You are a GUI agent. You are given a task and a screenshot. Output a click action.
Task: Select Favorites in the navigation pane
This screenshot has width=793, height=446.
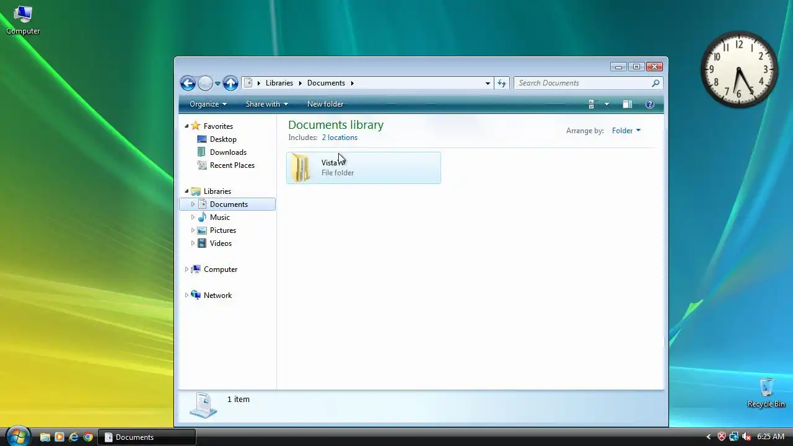pos(218,126)
